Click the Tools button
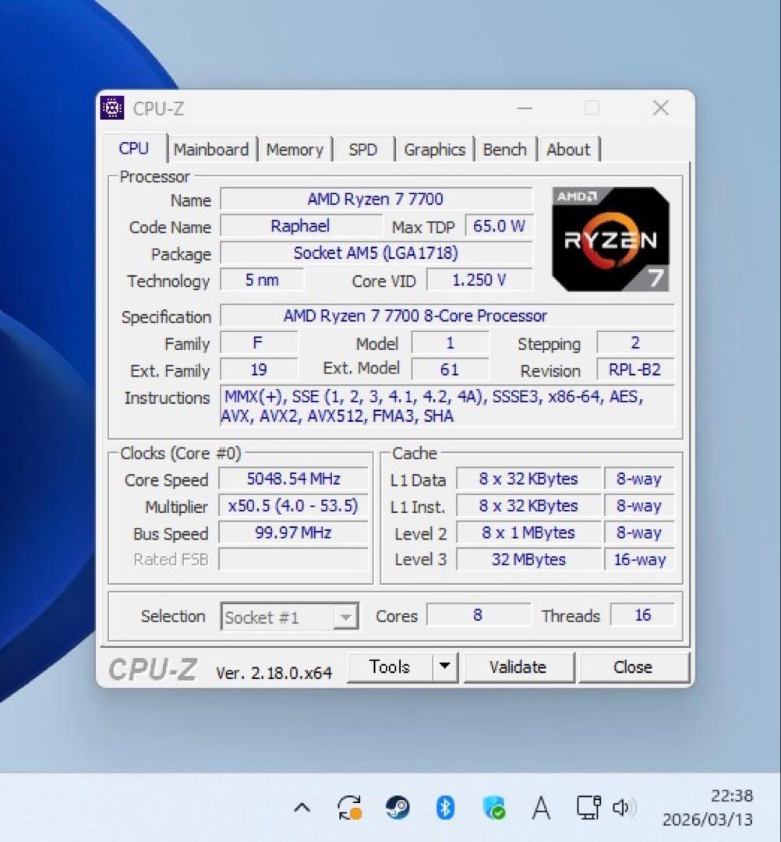This screenshot has height=842, width=781. point(390,667)
